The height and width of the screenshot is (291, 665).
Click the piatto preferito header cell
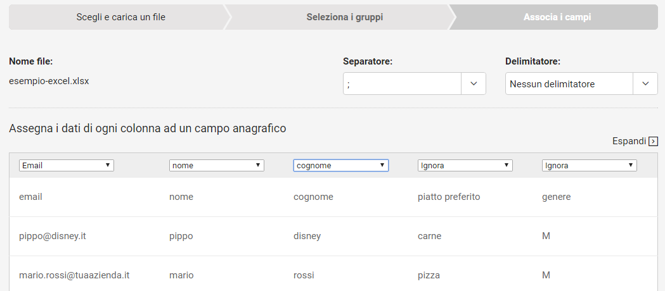click(x=449, y=197)
